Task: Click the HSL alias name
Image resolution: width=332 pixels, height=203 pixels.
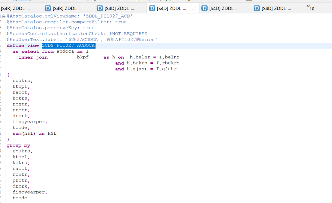Action: 52,133
